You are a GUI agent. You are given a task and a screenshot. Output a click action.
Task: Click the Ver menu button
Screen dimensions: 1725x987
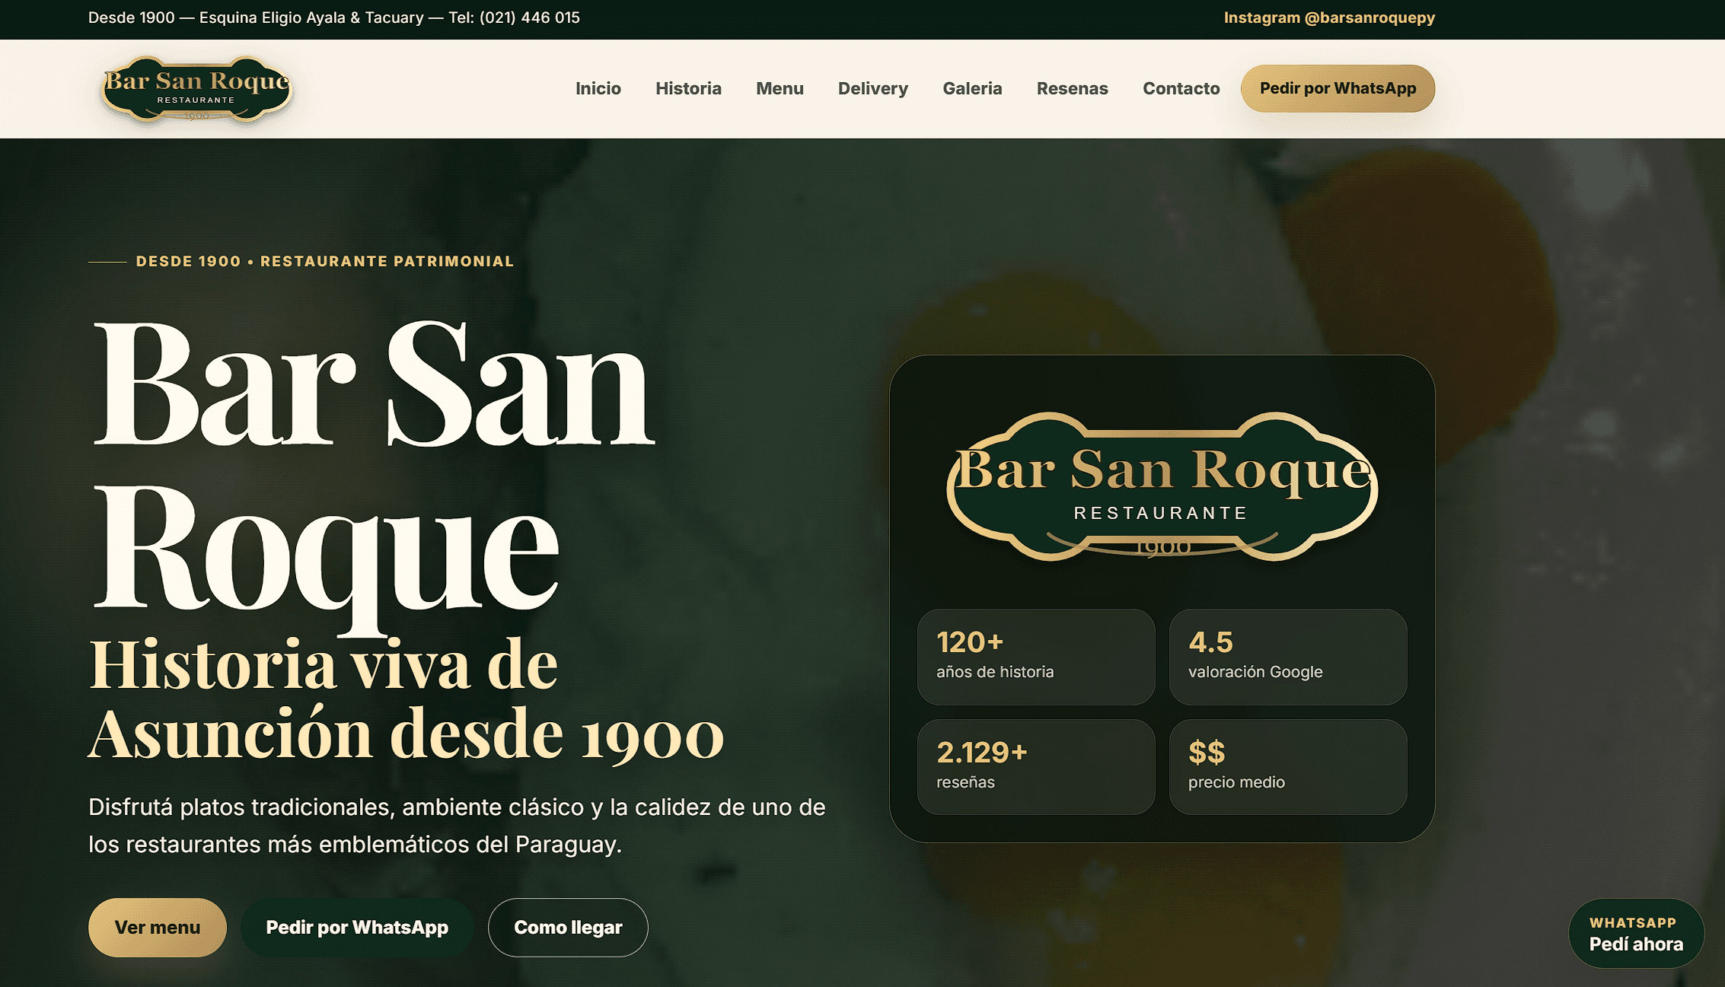[x=158, y=927]
